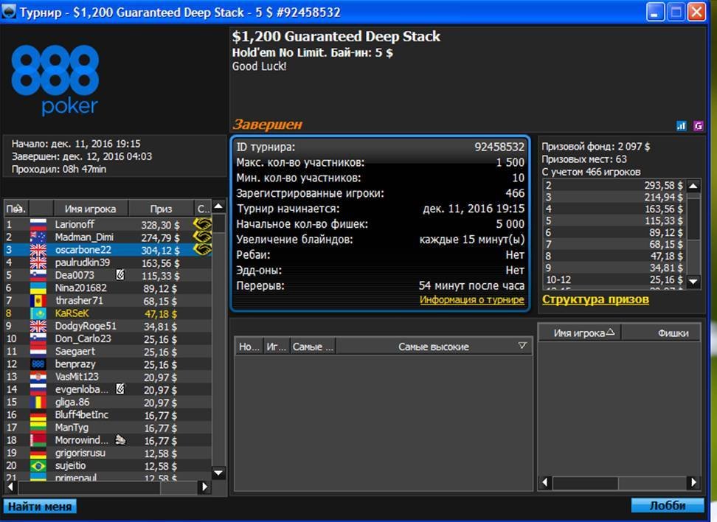Click the icon next to Morrowind player
This screenshot has height=522, width=717.
(120, 440)
